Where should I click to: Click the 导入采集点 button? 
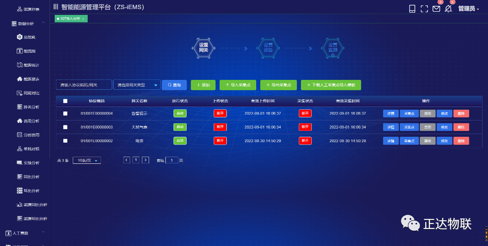click(238, 85)
